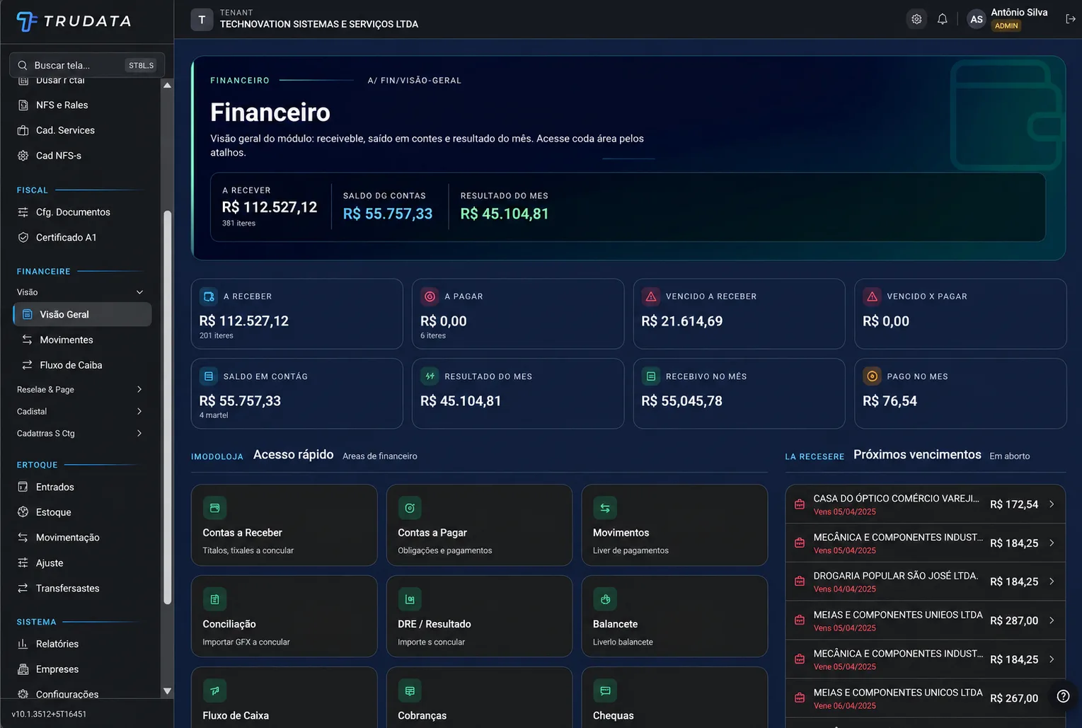The image size is (1082, 728).
Task: Click the TRUDATA logo
Action: pyautogui.click(x=74, y=21)
